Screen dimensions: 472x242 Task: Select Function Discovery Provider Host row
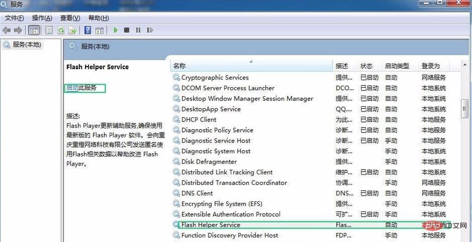pyautogui.click(x=310, y=236)
